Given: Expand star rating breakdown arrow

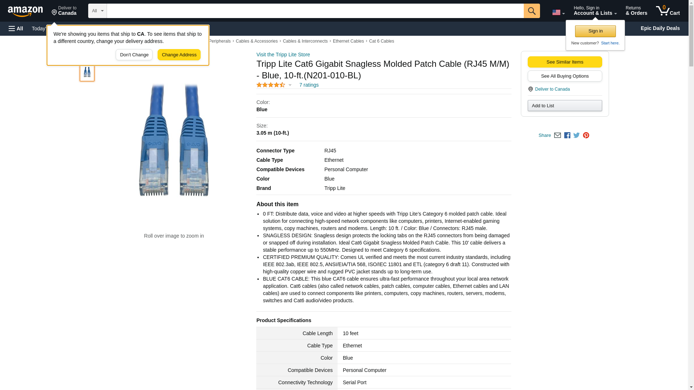Looking at the screenshot, I should (290, 85).
